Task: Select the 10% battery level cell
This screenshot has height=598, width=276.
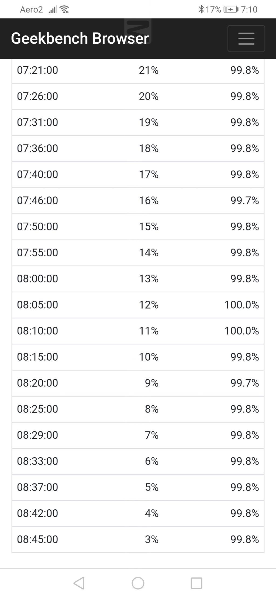Action: click(149, 357)
